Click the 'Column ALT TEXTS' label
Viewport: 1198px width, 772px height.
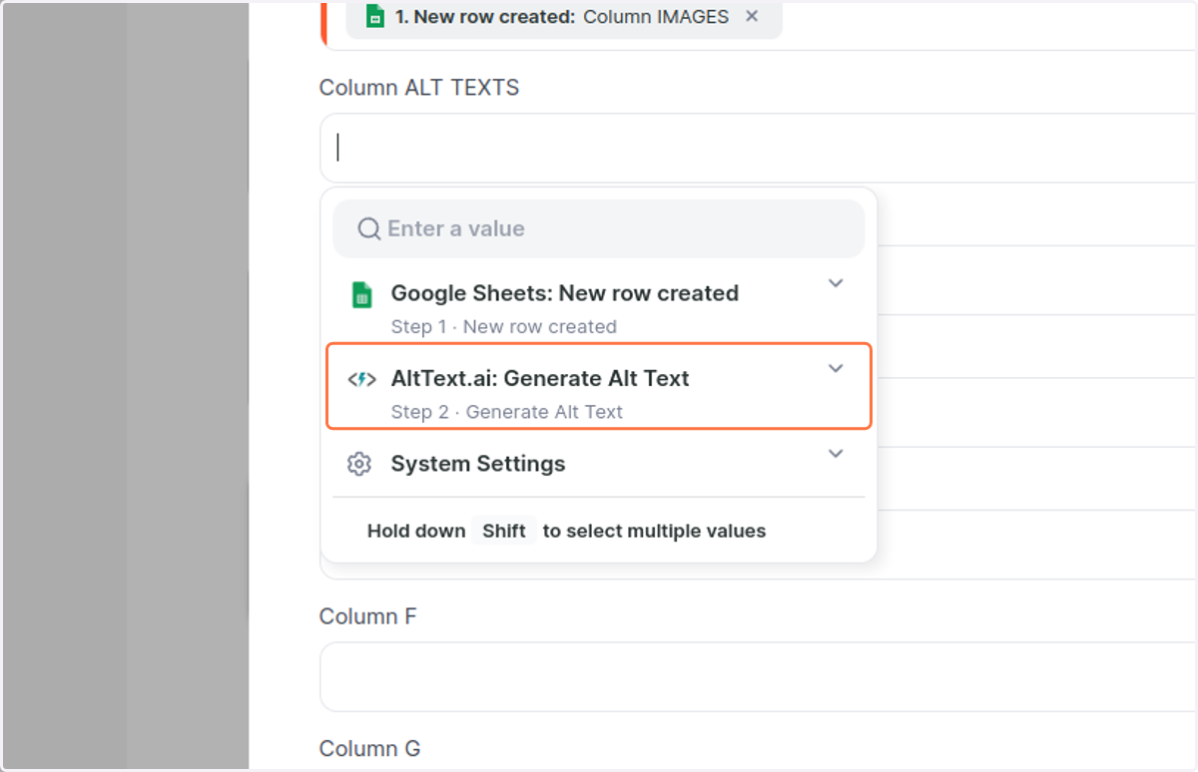pyautogui.click(x=419, y=88)
